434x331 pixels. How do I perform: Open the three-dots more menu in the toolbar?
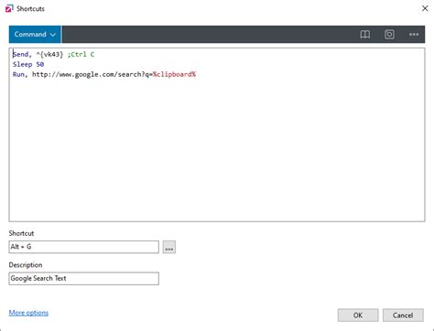coord(414,35)
